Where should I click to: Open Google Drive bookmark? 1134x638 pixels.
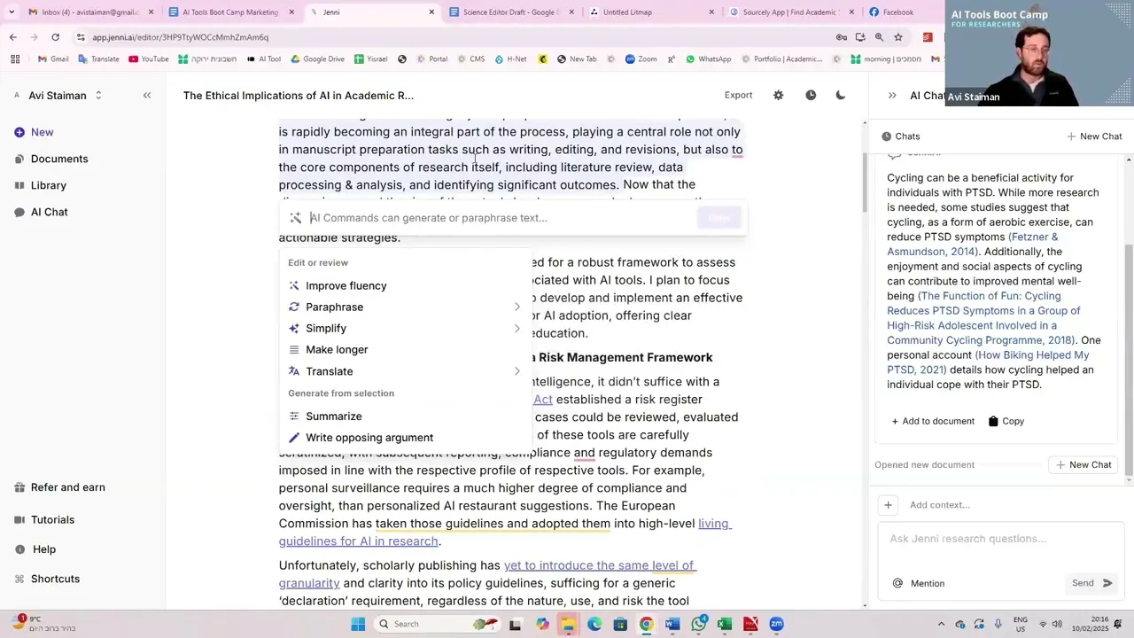pyautogui.click(x=316, y=59)
